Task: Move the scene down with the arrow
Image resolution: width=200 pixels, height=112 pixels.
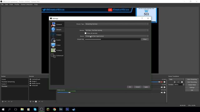Action: 12,101
